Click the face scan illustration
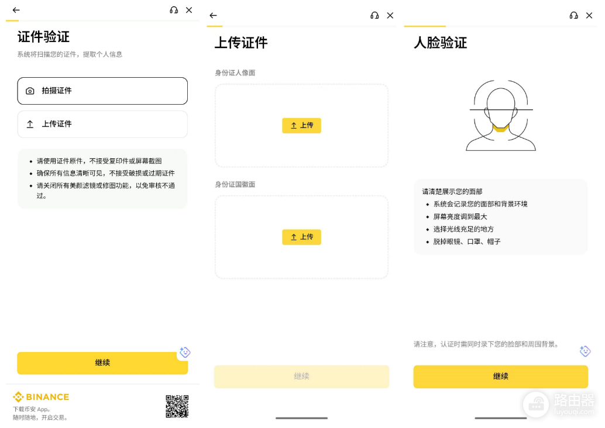 pyautogui.click(x=501, y=115)
